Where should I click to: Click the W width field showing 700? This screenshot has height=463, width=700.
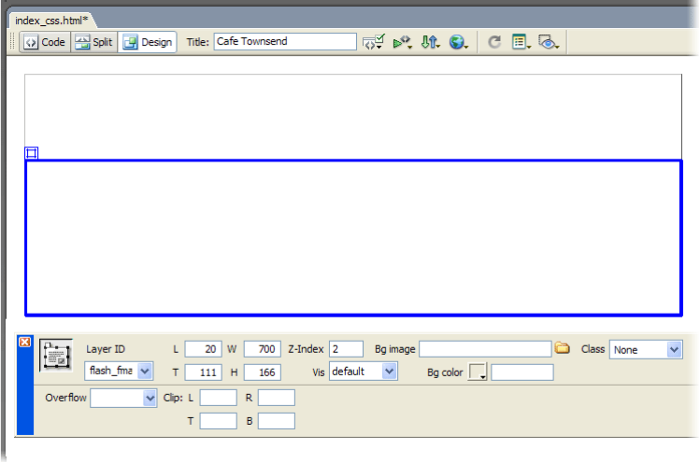[x=263, y=349]
